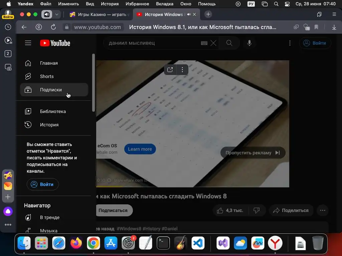Open more video actions ellipsis button
This screenshot has width=342, height=256.
coord(323,211)
